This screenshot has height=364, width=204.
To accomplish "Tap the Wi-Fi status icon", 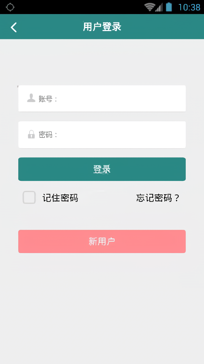I will (149, 7).
